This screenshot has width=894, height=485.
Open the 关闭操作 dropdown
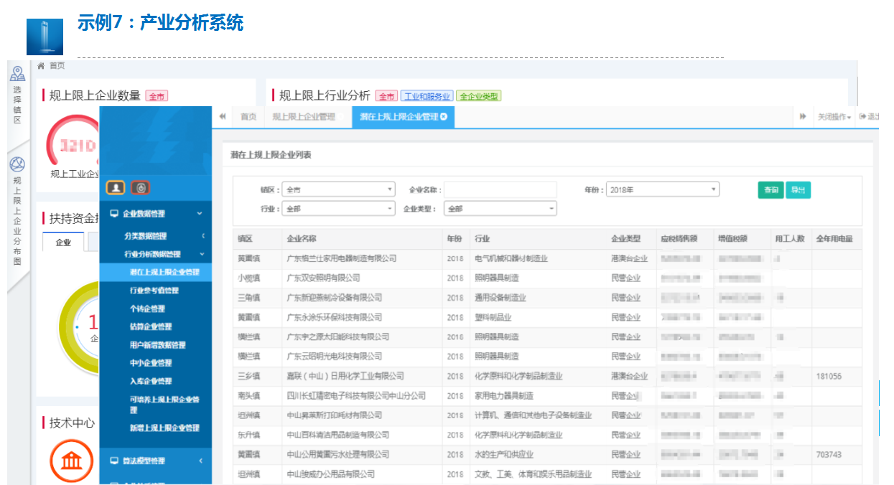[834, 117]
